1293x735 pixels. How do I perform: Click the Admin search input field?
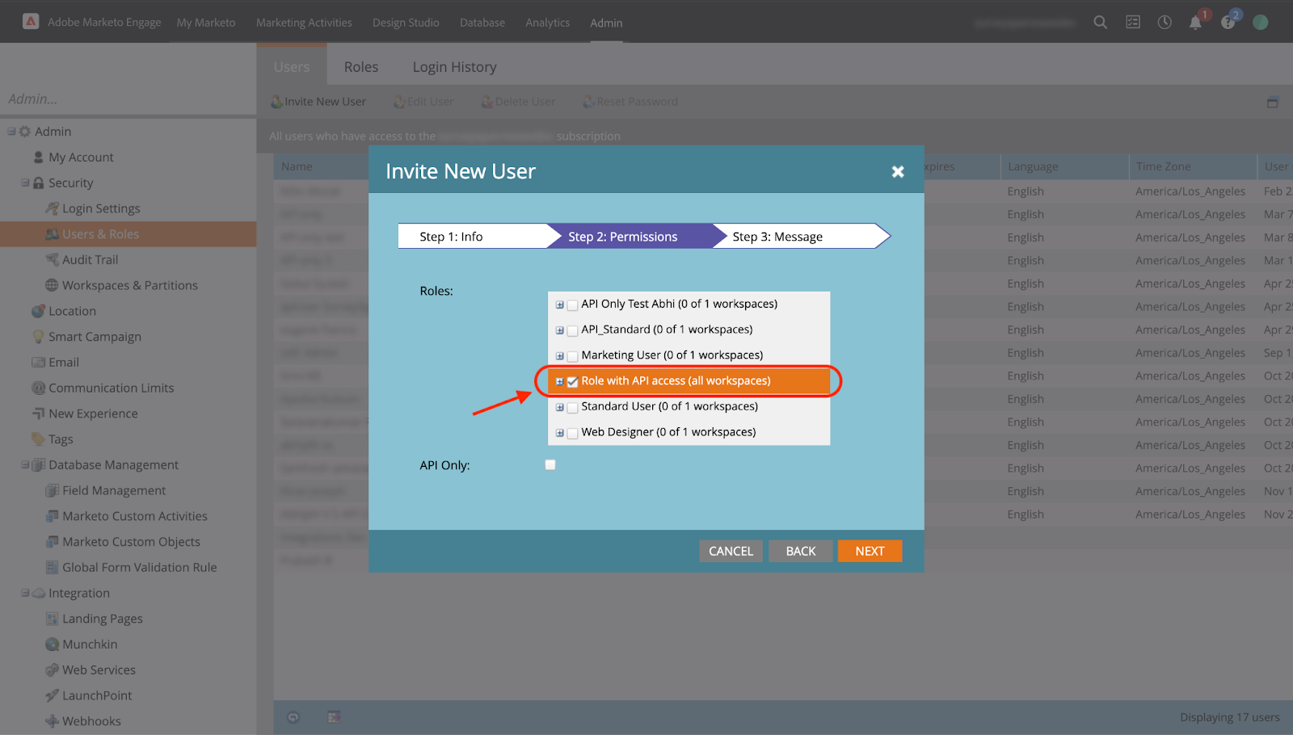(x=128, y=99)
